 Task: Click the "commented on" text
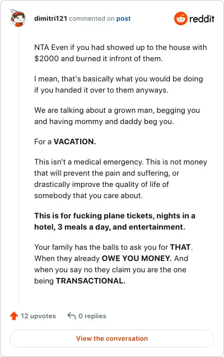(91, 19)
